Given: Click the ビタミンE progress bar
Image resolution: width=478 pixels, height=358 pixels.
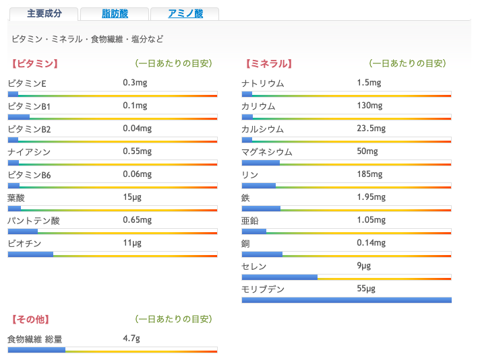Looking at the screenshot, I should [113, 94].
